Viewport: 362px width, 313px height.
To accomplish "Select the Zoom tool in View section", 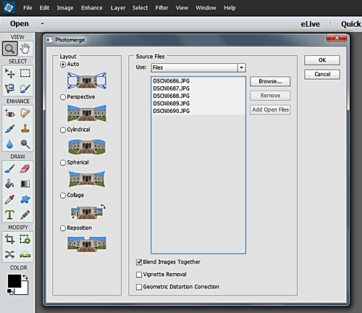I will point(9,49).
